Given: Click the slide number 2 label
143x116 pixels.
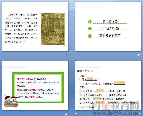Looking at the screenshot, I should click(139, 55).
